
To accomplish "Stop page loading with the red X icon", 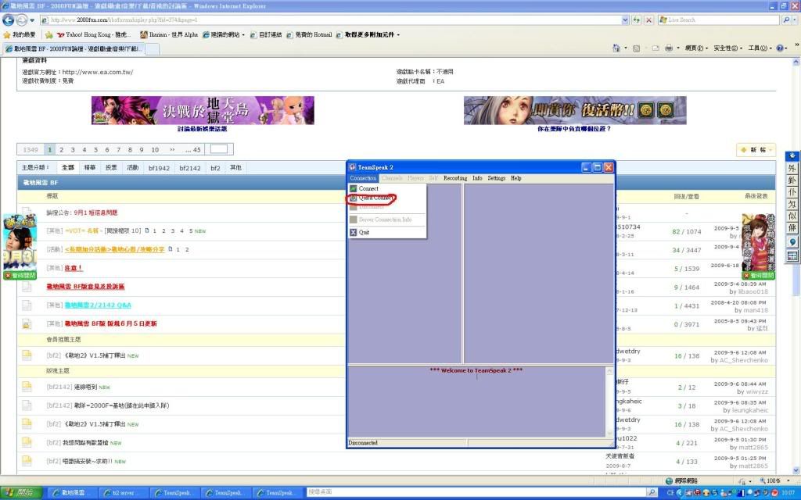I will (649, 20).
